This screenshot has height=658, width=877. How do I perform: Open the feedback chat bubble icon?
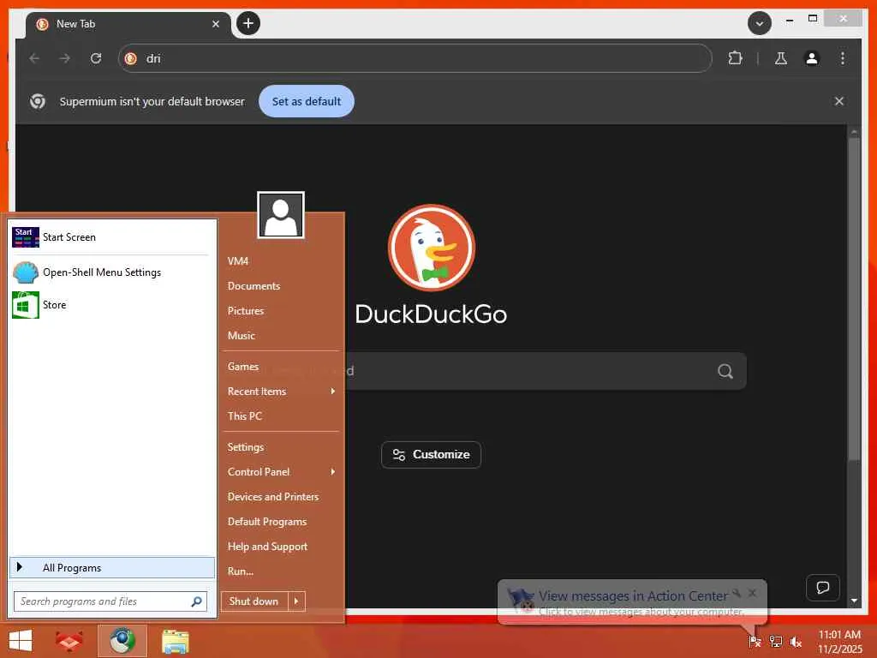(822, 588)
